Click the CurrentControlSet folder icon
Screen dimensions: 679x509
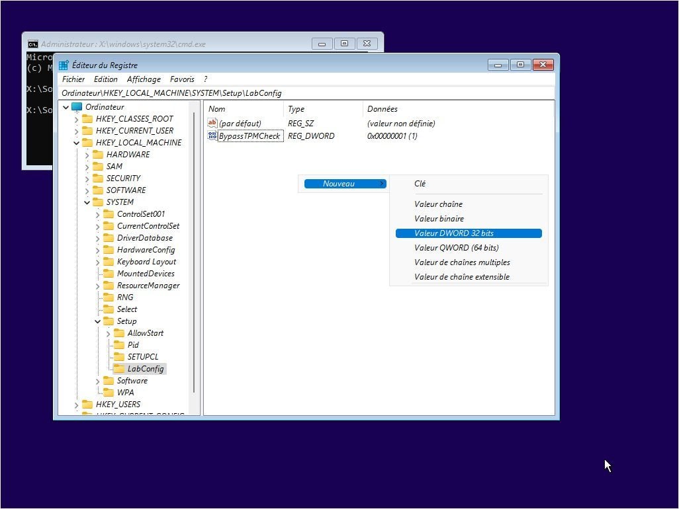tap(109, 225)
